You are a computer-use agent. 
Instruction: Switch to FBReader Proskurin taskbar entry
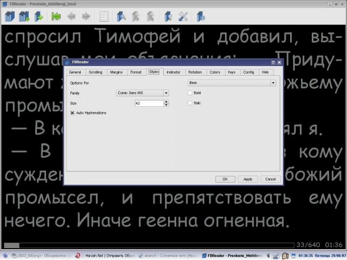click(232, 256)
